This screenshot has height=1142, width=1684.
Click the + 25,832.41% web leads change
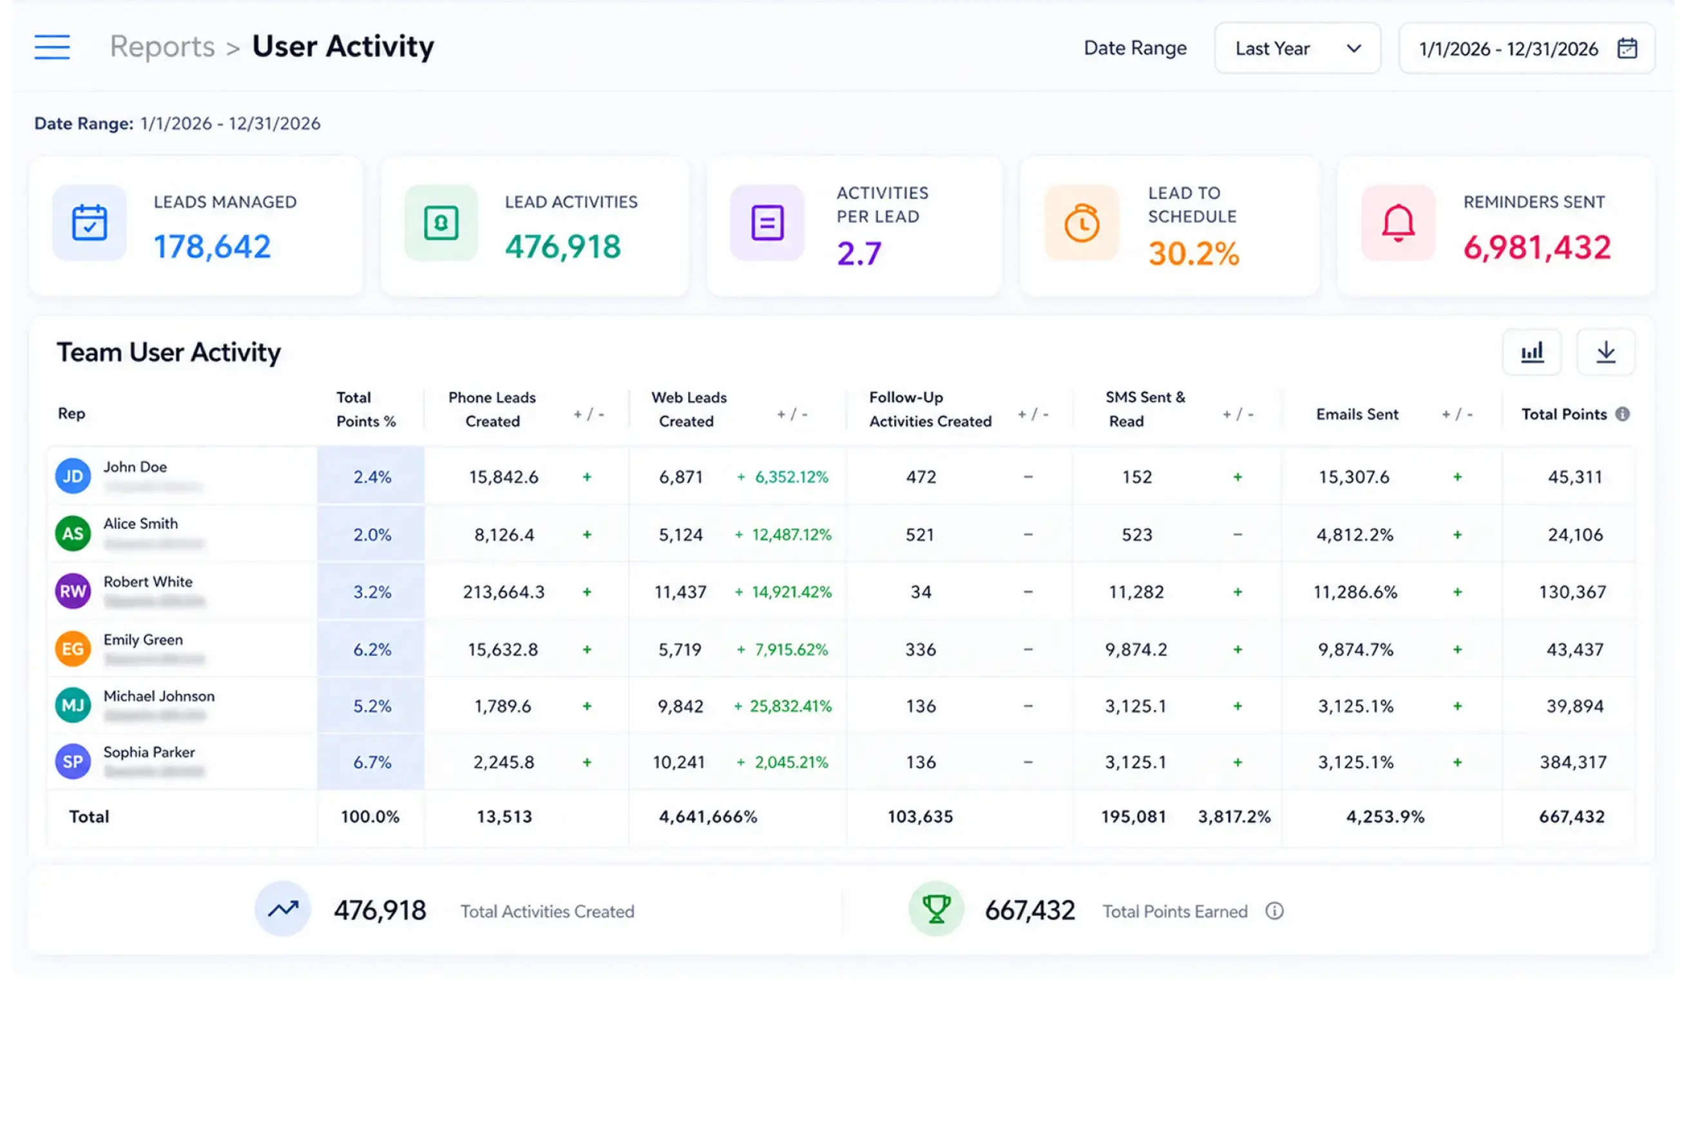pos(783,706)
